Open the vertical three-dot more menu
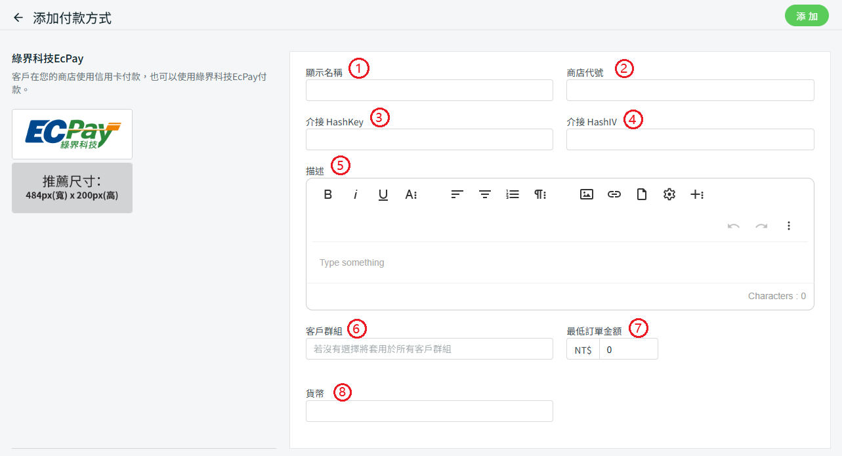 [x=789, y=226]
